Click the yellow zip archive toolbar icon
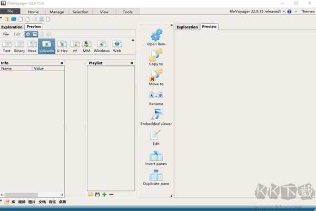This screenshot has width=316, height=211. click(7, 19)
